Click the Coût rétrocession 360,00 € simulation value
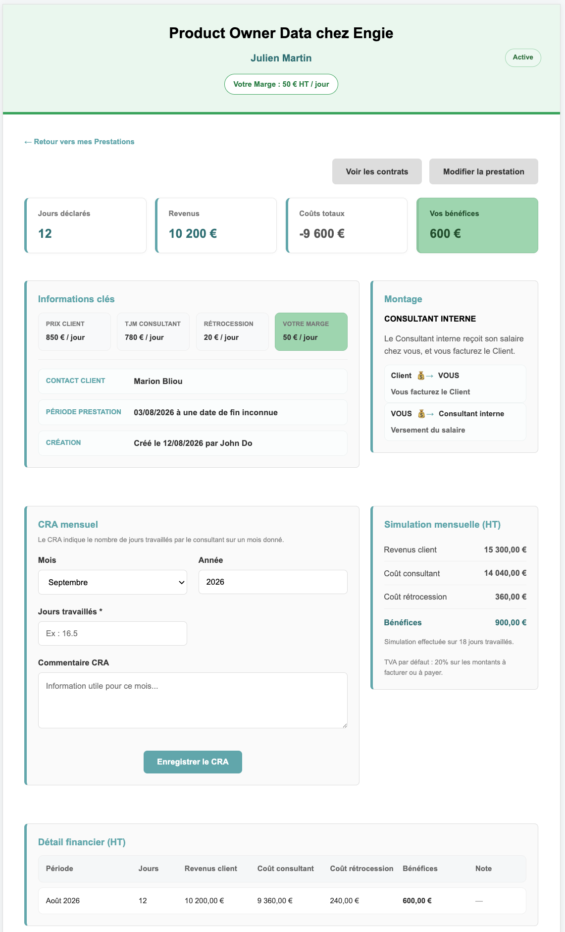The width and height of the screenshot is (565, 932). point(511,597)
